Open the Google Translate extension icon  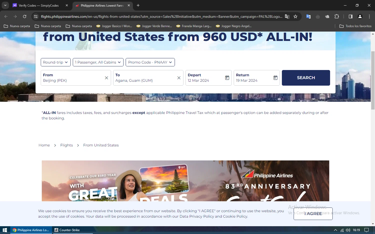tap(308, 16)
